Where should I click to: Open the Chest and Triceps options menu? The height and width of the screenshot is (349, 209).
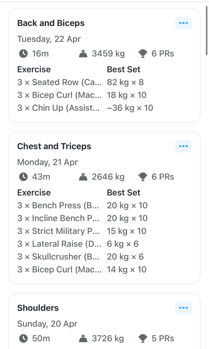(x=183, y=146)
